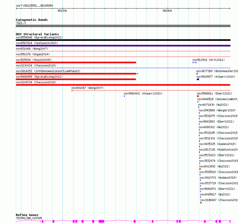Click nsv3410703 (Audano2019) label

click(218, 178)
